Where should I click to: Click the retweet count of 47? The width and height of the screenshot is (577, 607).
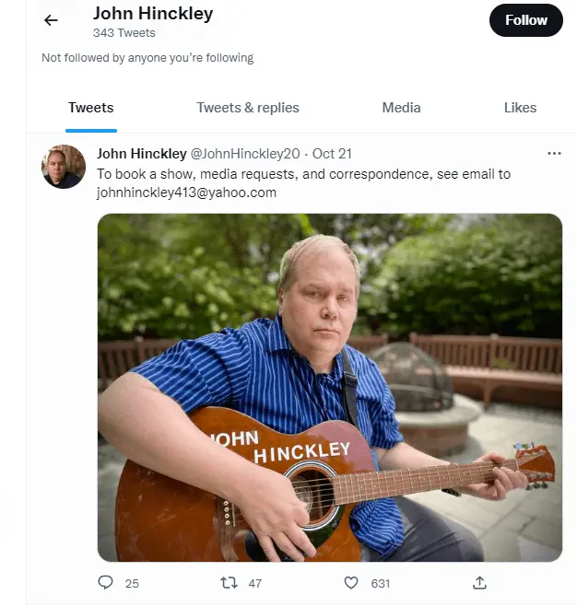pos(255,583)
